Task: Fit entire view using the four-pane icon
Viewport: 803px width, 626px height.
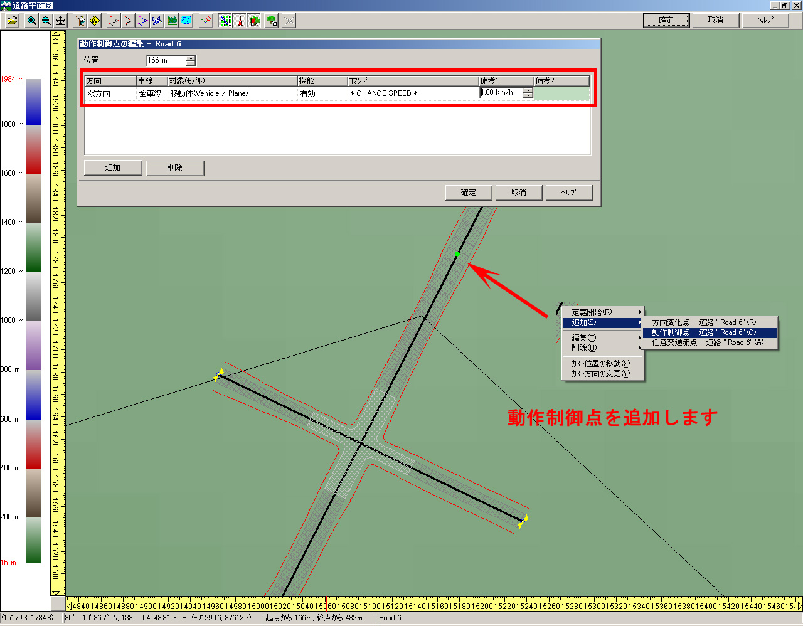Action: pyautogui.click(x=60, y=21)
